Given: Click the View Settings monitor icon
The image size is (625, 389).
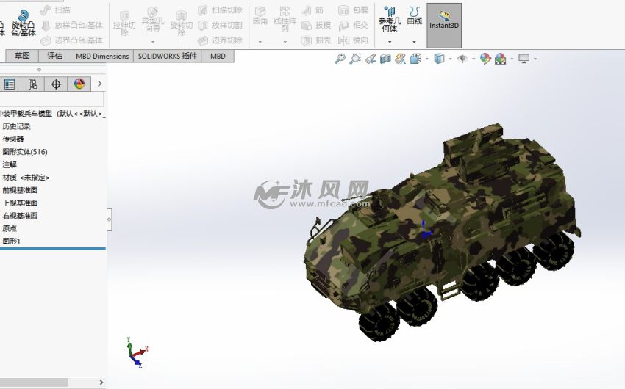Looking at the screenshot, I should pos(524,59).
